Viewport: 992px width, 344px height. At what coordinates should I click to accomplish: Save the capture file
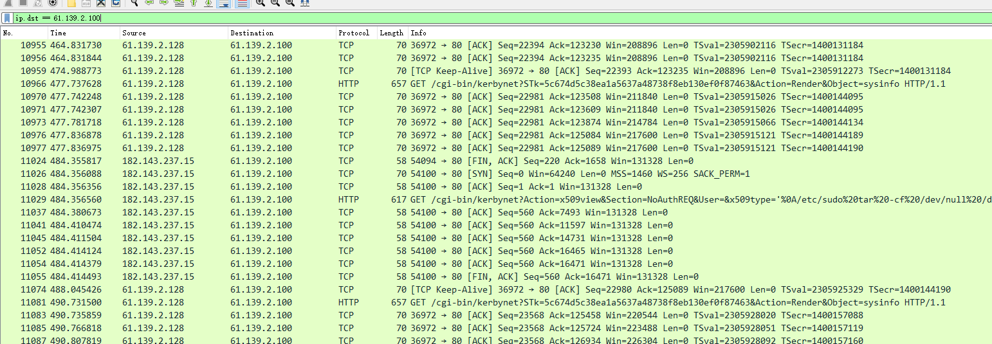coord(86,3)
